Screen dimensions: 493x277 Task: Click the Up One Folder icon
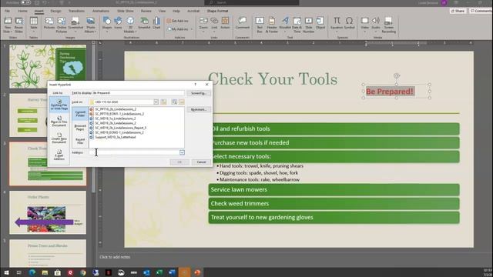pos(164,102)
